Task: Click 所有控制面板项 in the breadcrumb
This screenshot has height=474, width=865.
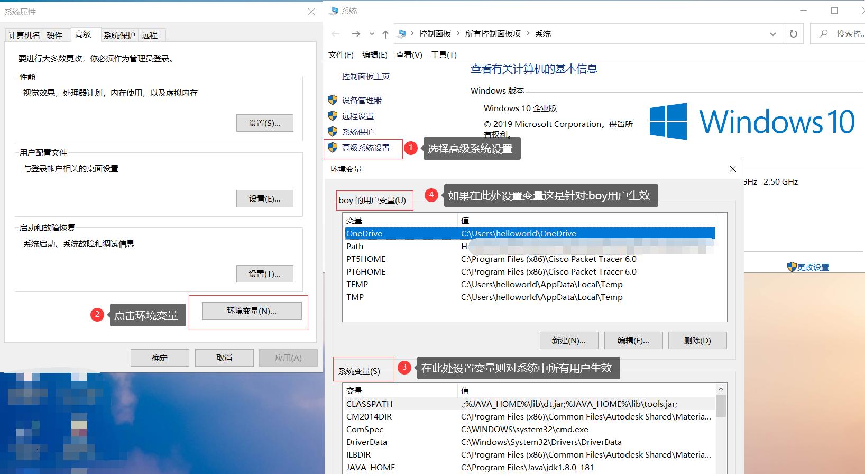Action: pyautogui.click(x=493, y=33)
